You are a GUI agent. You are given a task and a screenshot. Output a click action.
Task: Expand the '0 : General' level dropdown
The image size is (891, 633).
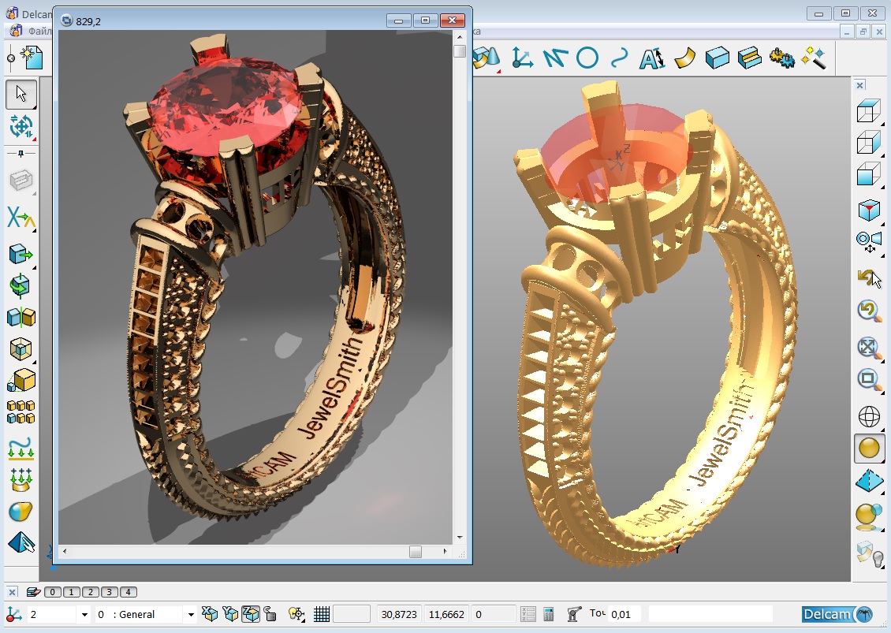(x=189, y=614)
